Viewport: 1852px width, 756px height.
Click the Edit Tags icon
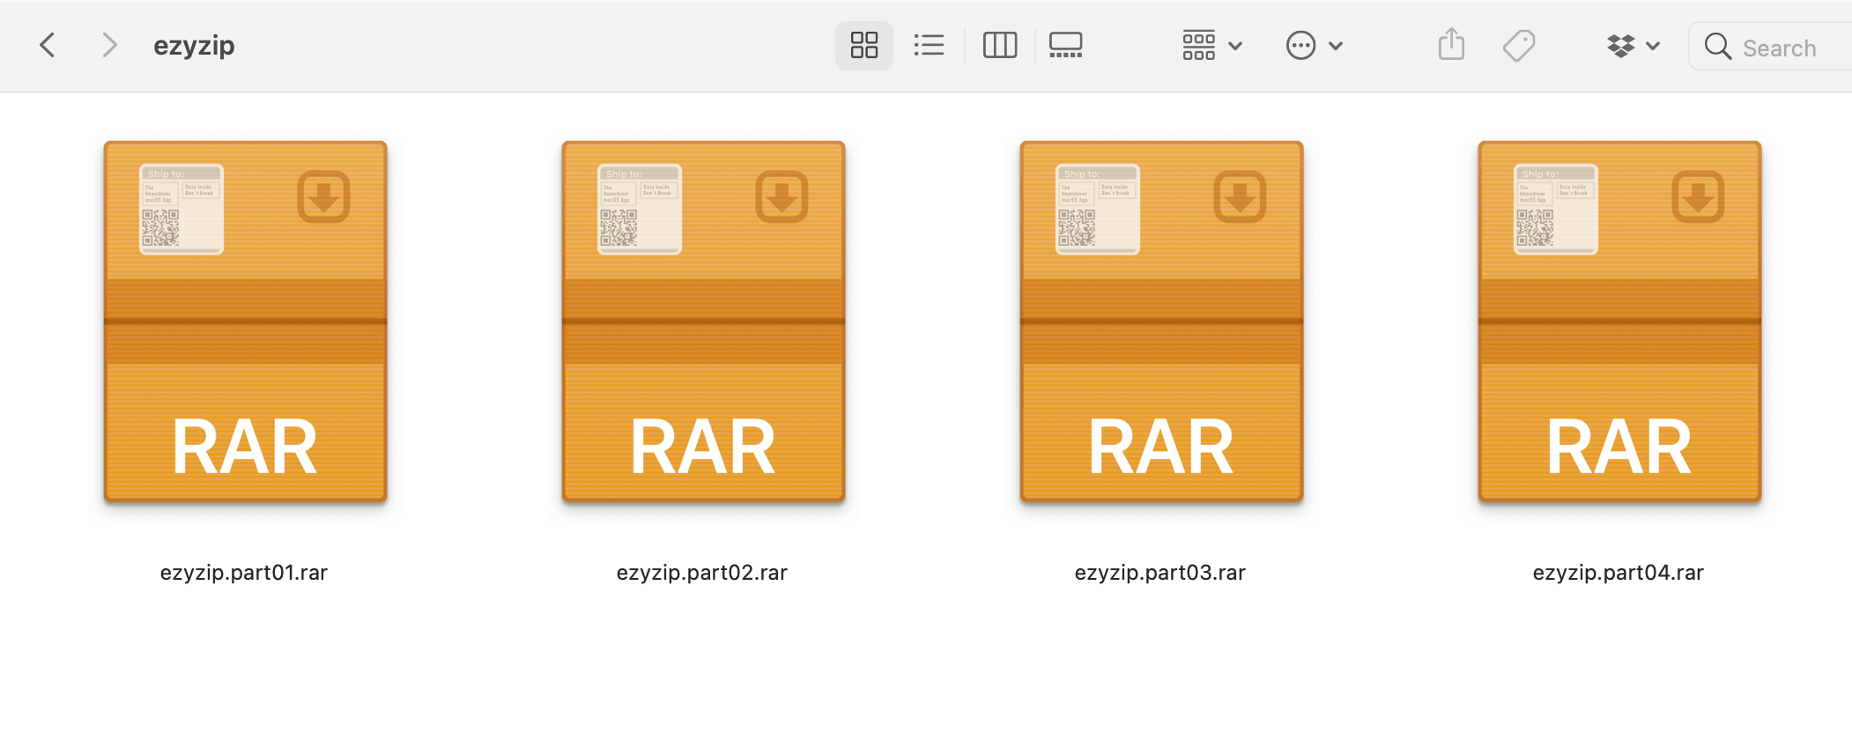point(1518,45)
